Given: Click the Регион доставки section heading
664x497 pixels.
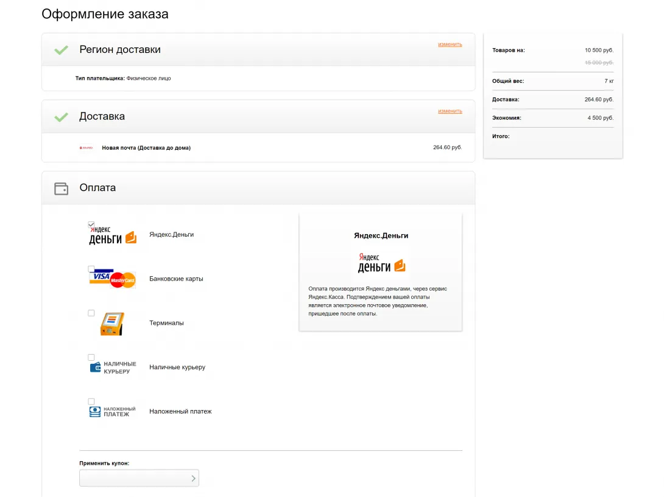Looking at the screenshot, I should [x=120, y=49].
